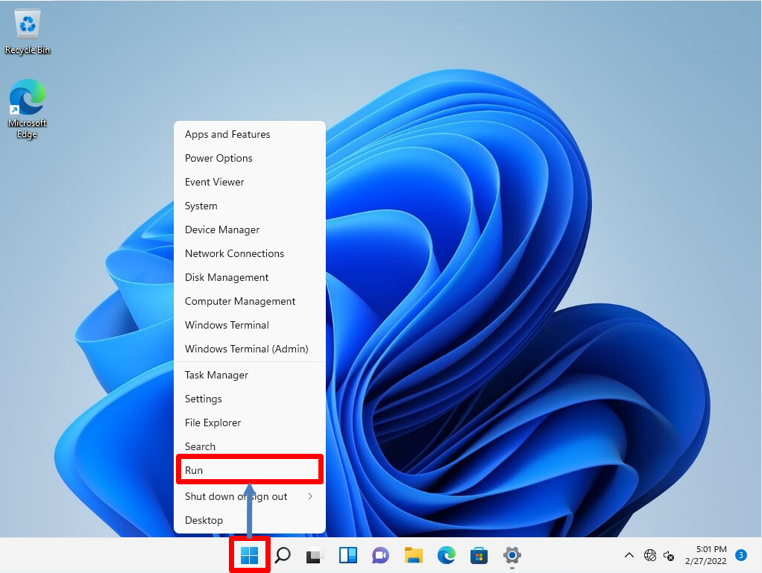Screen dimensions: 762x573
Task: Select Power Options in menu
Action: coord(249,158)
